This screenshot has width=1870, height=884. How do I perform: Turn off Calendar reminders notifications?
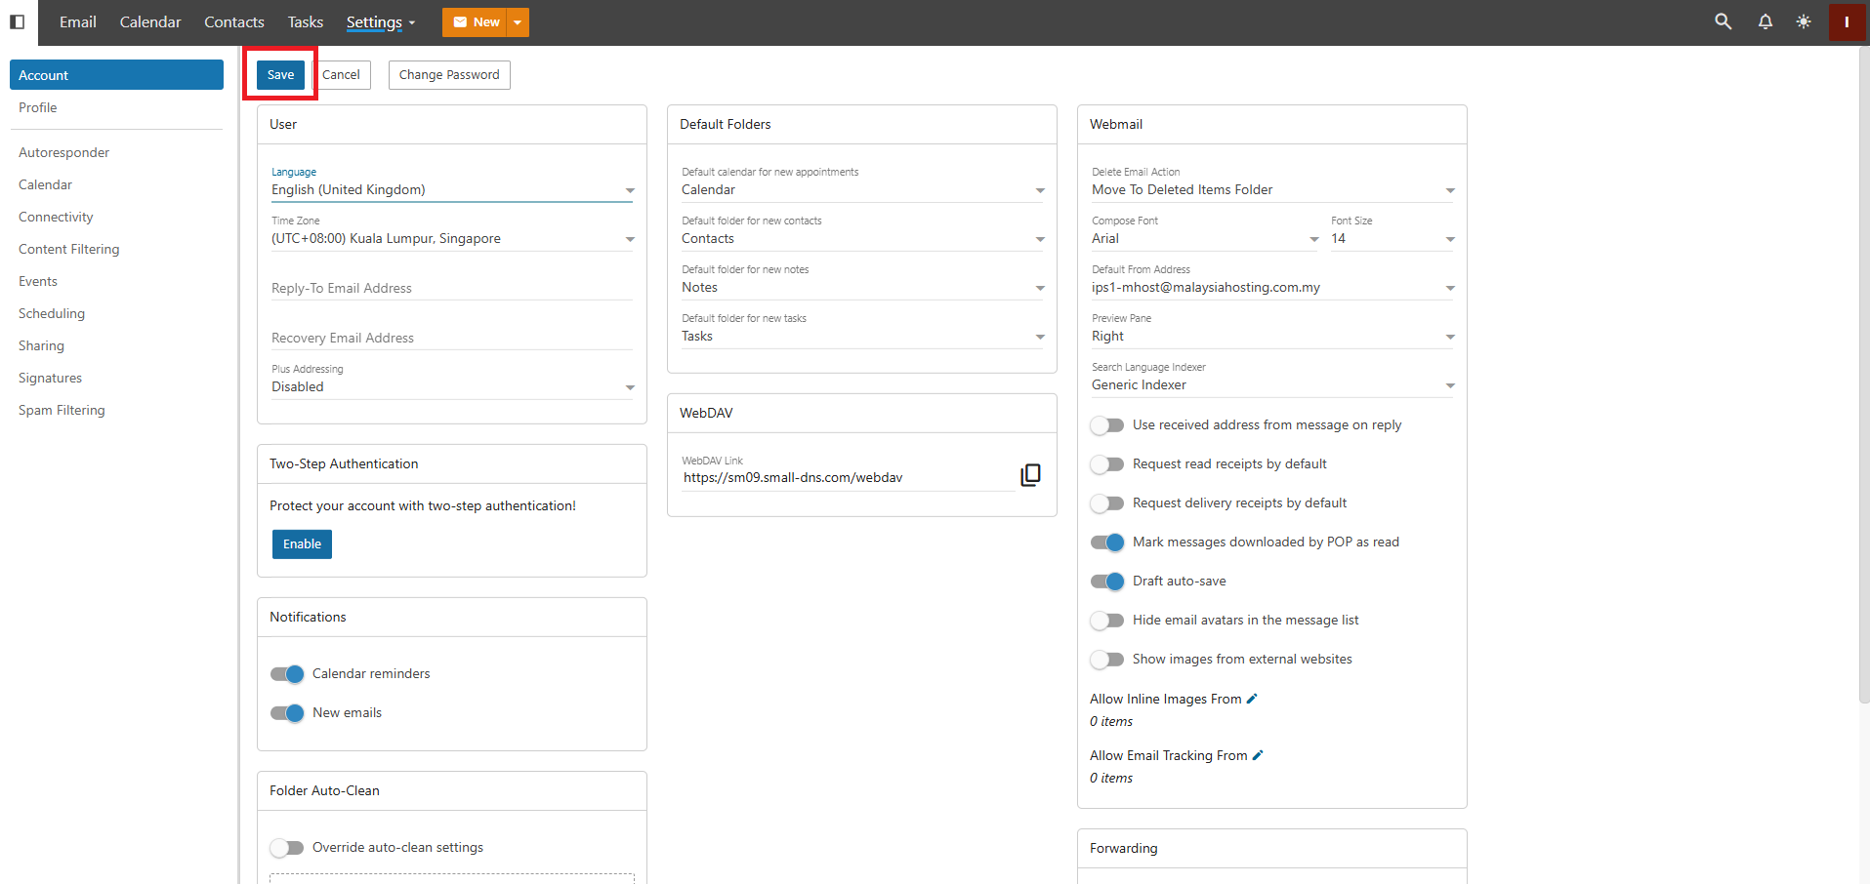(287, 674)
